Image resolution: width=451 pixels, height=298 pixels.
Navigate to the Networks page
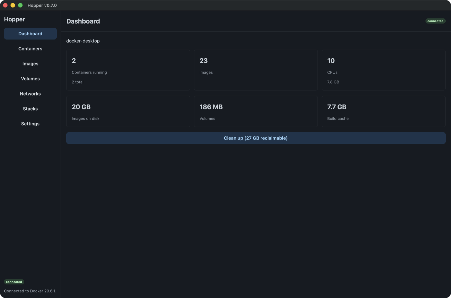30,94
